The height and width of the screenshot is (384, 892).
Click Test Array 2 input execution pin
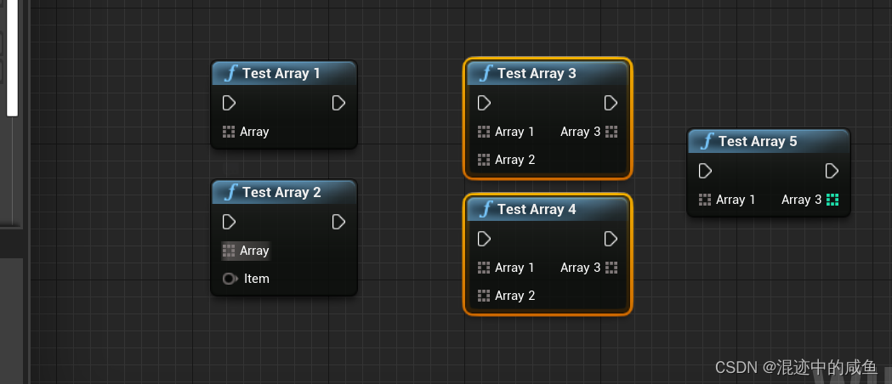coord(230,222)
